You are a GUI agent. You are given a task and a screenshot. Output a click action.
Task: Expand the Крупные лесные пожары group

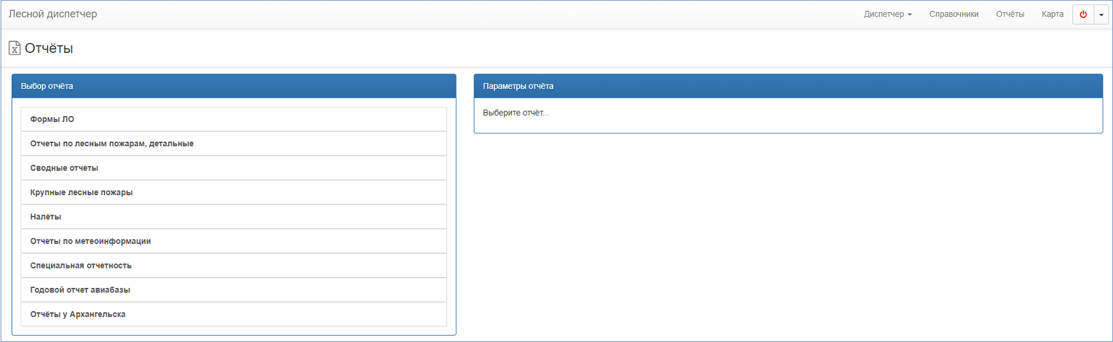click(233, 193)
